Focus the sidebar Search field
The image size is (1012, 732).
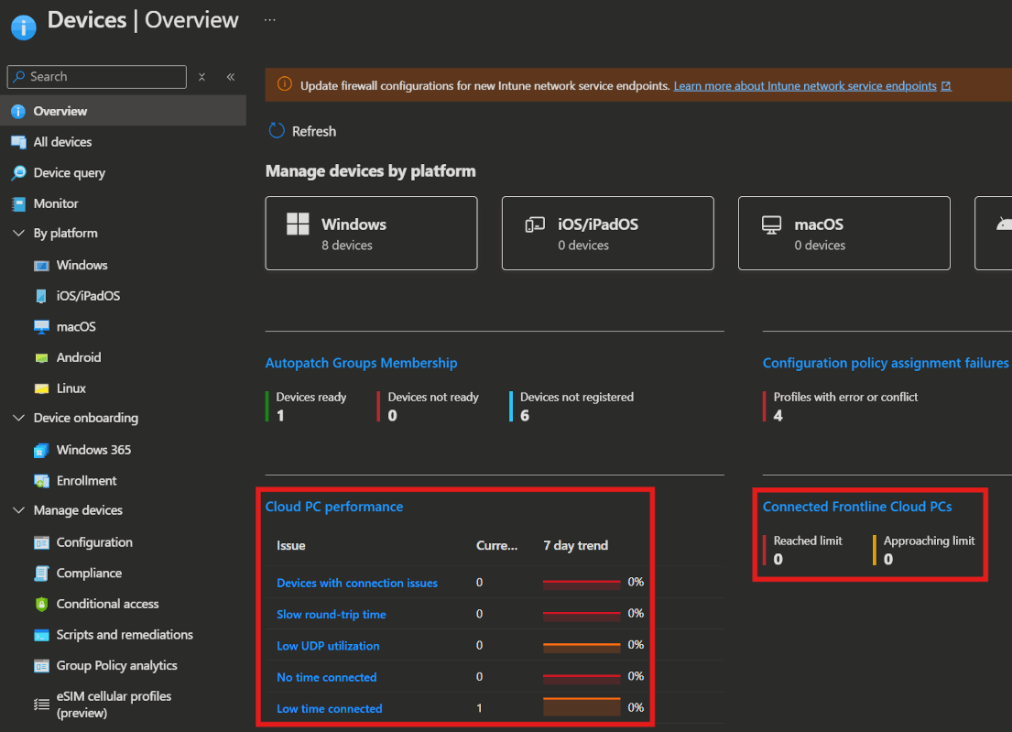coord(101,77)
